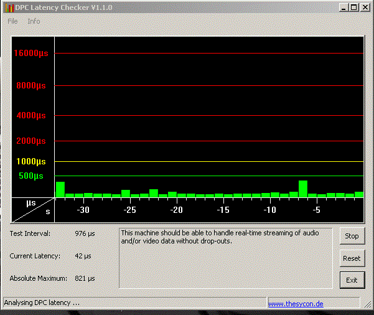Click the -5 time axis label
The height and width of the screenshot is (315, 374).
click(x=317, y=210)
